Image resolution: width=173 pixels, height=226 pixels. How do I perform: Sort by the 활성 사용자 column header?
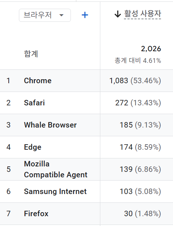coord(142,14)
